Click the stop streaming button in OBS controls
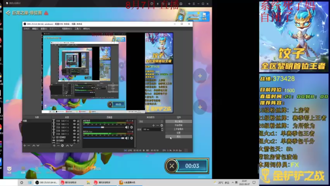The width and height of the screenshot is (330, 186). click(179, 122)
